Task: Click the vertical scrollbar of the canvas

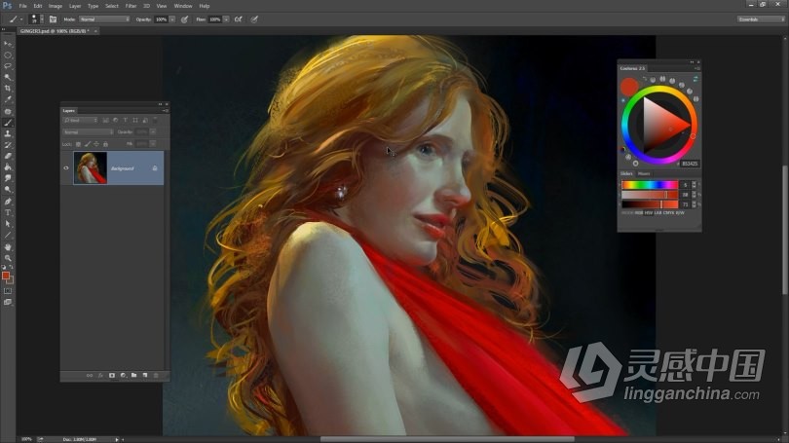Action: coord(784,230)
